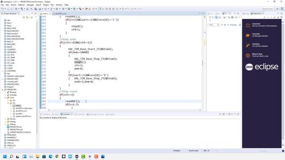
Task: Select main.c in the project tree
Action: pyautogui.click(x=18, y=106)
